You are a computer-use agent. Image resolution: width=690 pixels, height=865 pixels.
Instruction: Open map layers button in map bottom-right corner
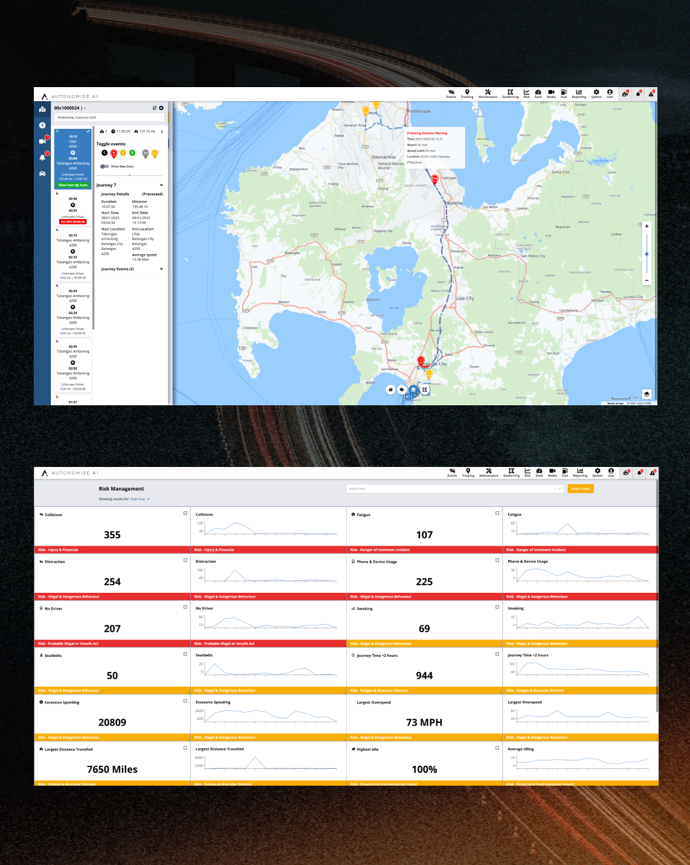coord(646,394)
